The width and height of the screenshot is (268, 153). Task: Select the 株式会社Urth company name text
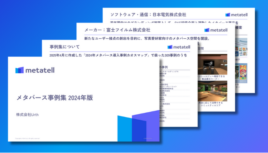pyautogui.click(x=27, y=115)
